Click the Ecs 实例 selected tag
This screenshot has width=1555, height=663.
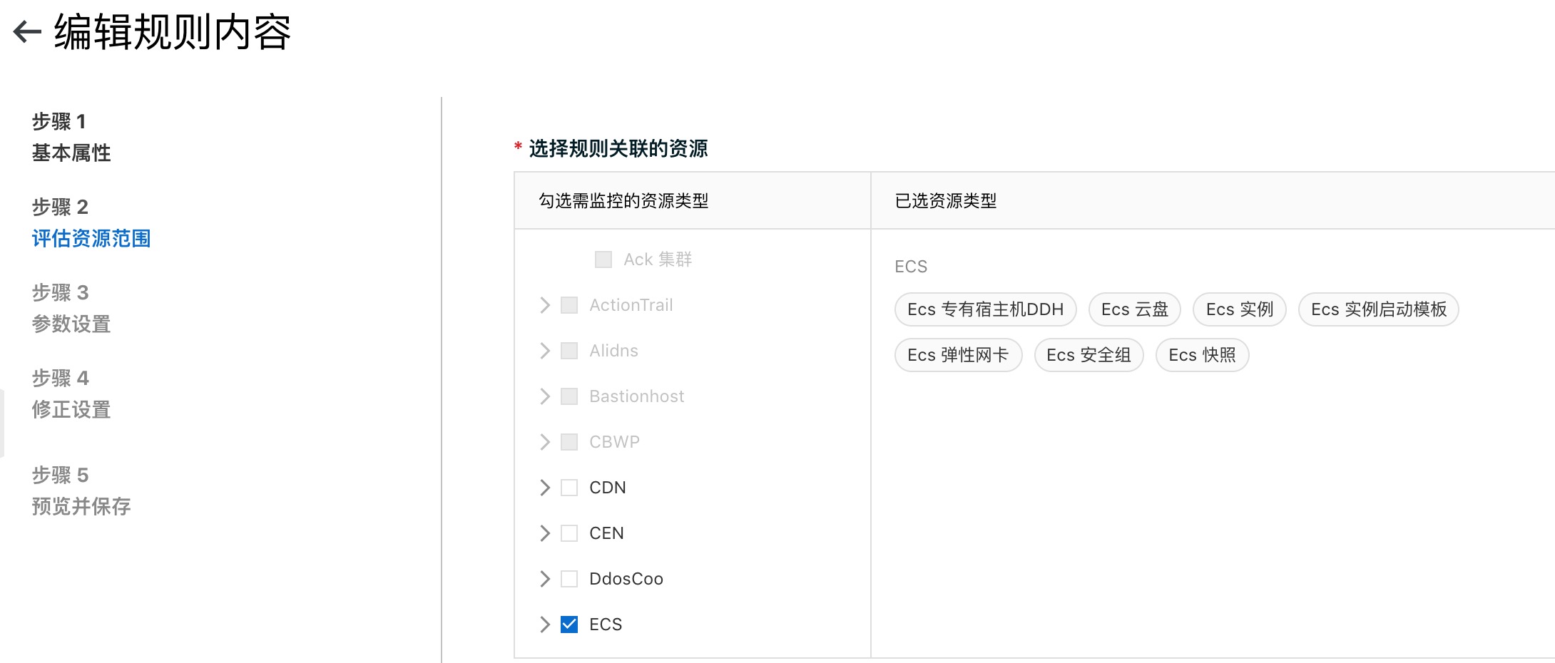click(1239, 309)
